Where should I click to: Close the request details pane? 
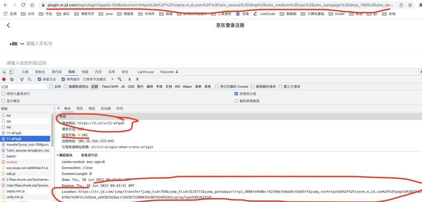pyautogui.click(x=59, y=109)
